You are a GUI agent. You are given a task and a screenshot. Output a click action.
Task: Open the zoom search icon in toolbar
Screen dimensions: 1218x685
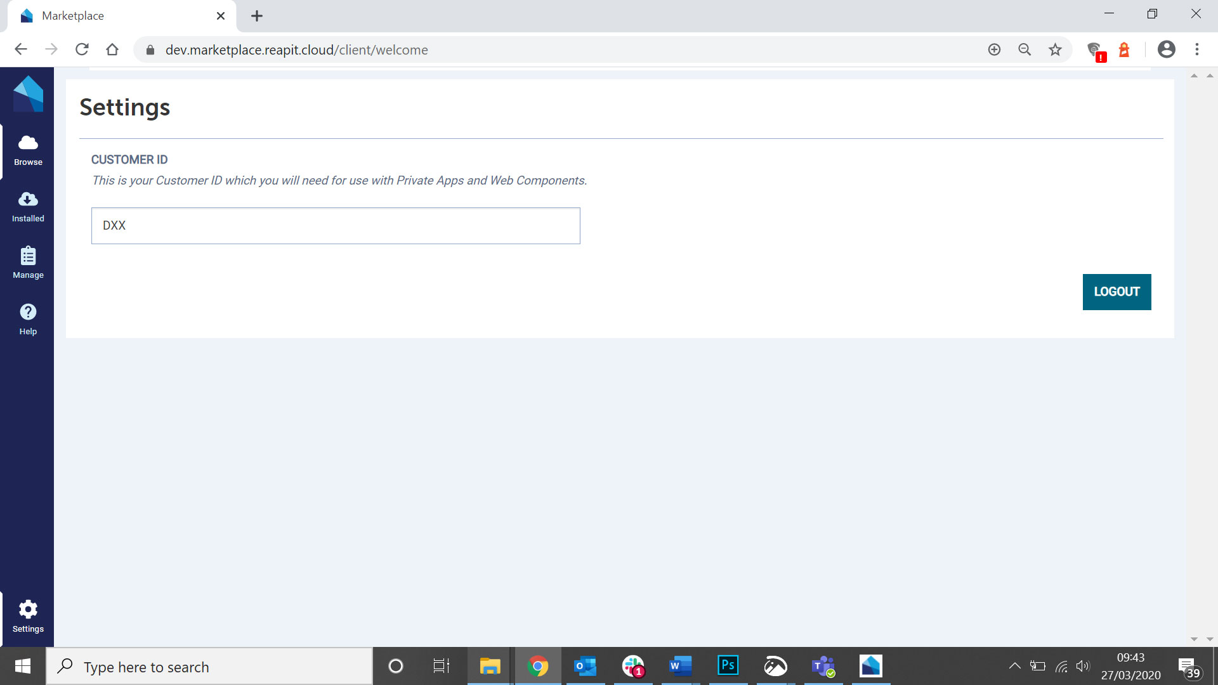[1025, 49]
